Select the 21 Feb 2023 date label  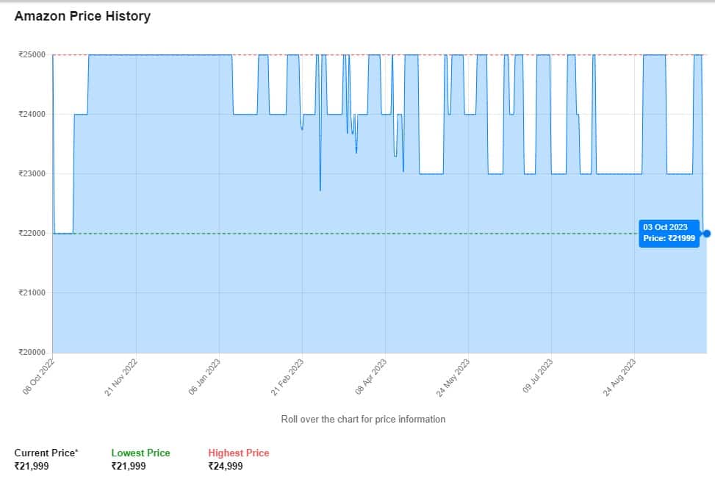[x=288, y=377]
